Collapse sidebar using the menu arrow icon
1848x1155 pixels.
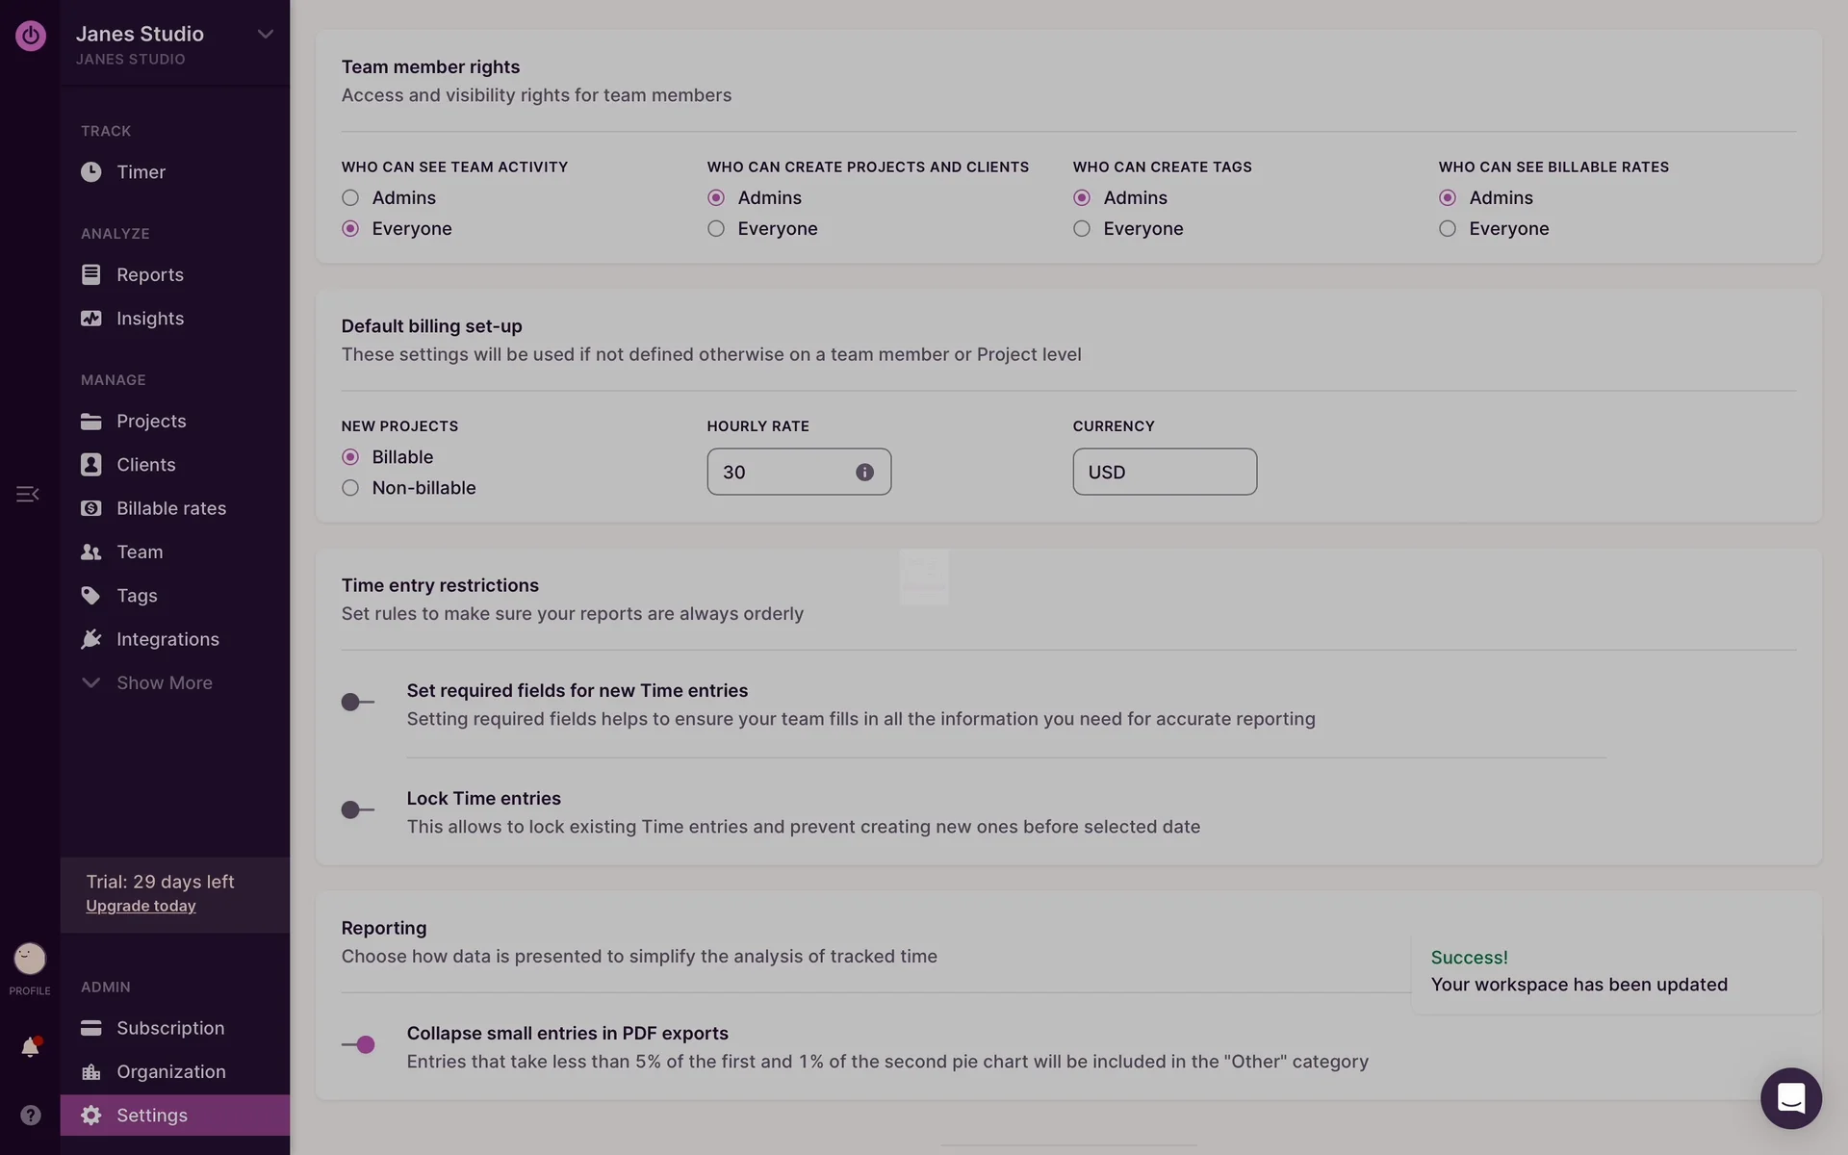(x=27, y=494)
